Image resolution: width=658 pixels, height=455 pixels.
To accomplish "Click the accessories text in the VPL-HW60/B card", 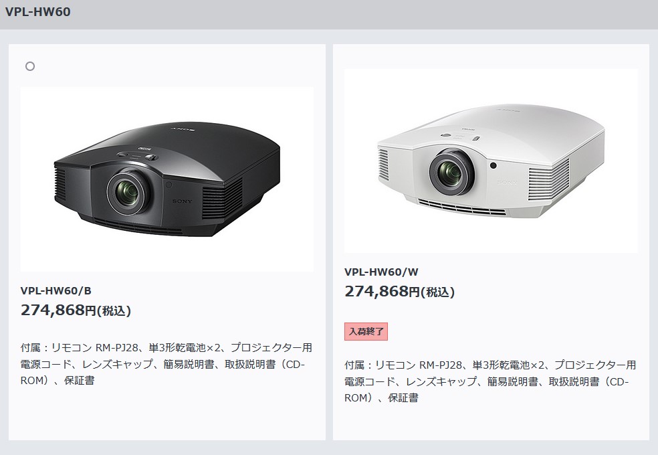I will [167, 364].
